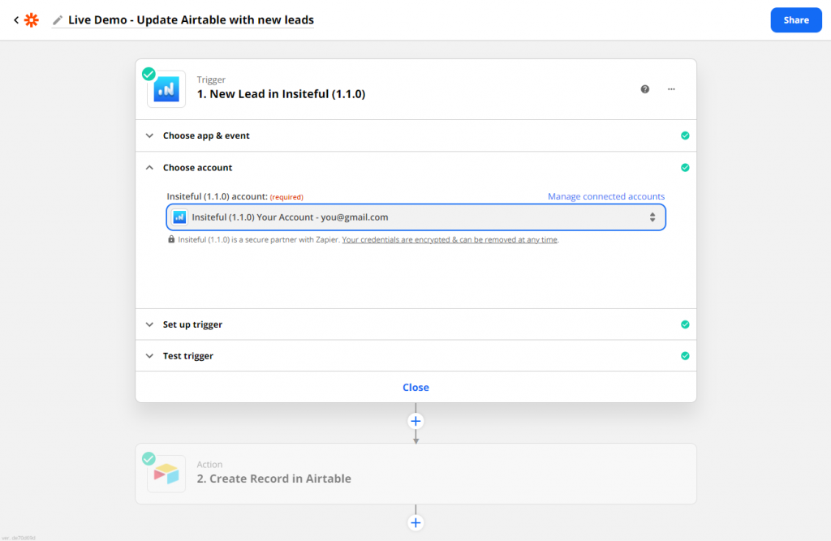Expand the 'Set up trigger' section chevron
831x541 pixels.
click(149, 324)
